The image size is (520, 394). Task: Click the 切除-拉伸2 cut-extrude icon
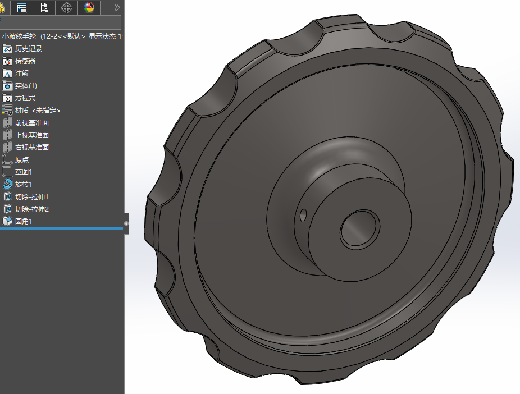7,209
